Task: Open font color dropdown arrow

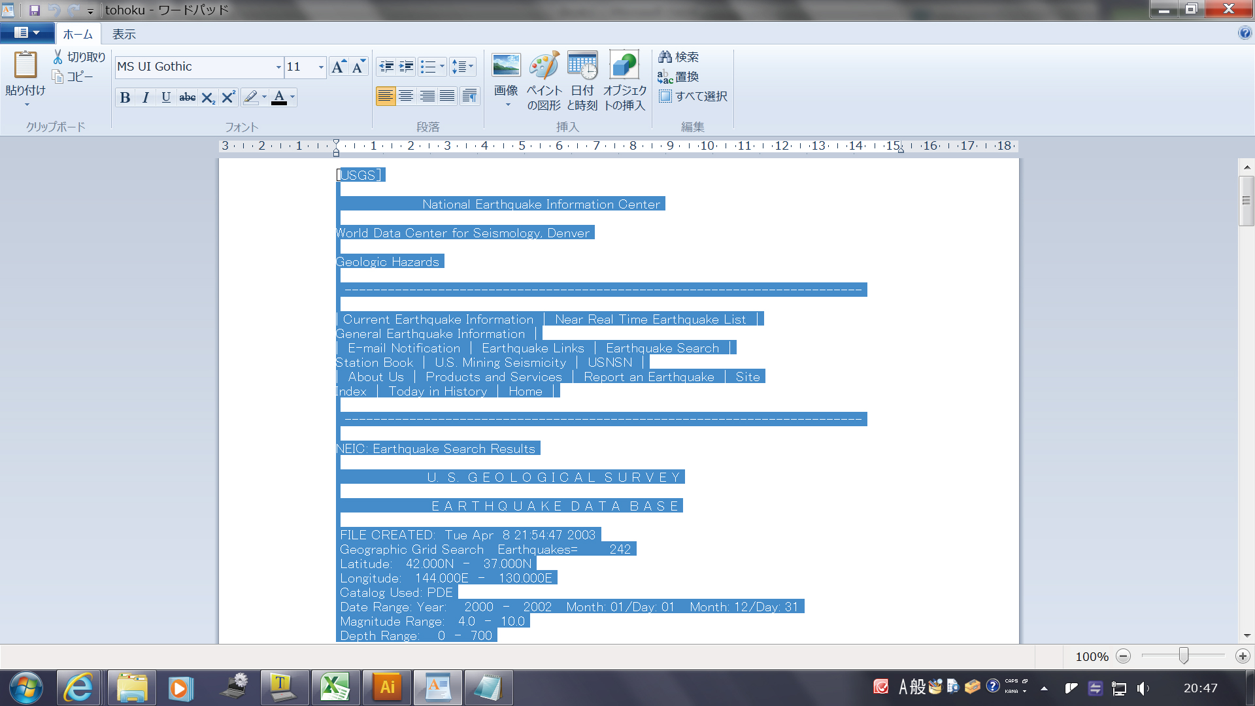Action: tap(292, 97)
